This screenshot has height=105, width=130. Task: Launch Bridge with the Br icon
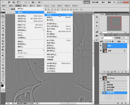click(x=9, y=2)
